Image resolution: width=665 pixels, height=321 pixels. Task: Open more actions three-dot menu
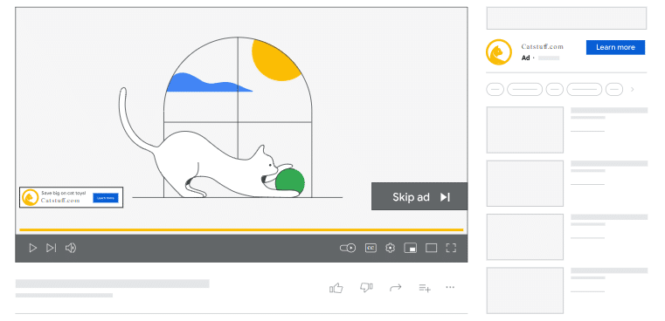(450, 288)
